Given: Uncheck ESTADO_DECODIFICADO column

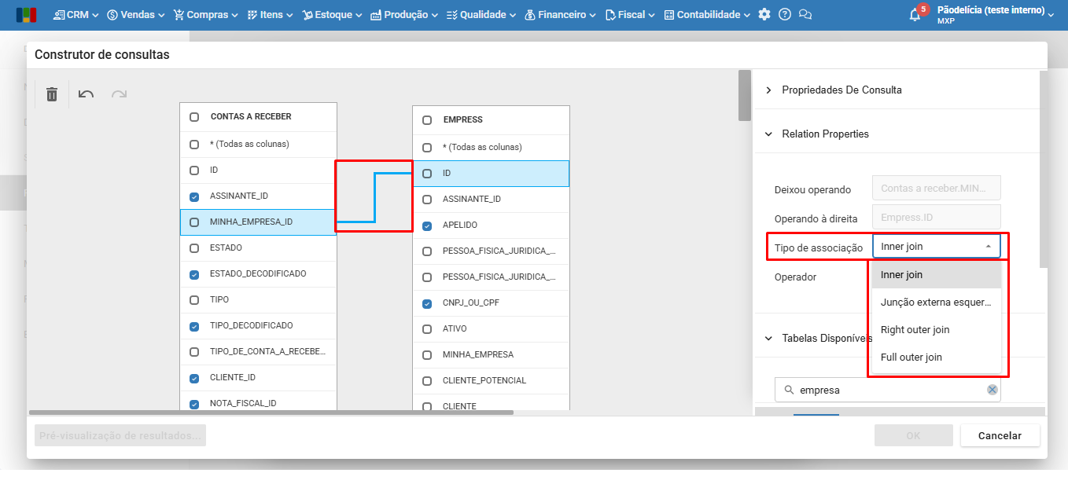Looking at the screenshot, I should pos(194,274).
